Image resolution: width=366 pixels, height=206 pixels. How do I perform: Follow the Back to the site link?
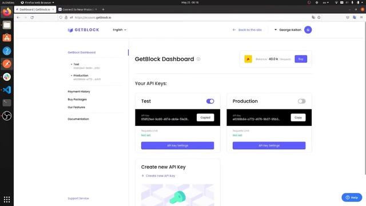pyautogui.click(x=247, y=30)
